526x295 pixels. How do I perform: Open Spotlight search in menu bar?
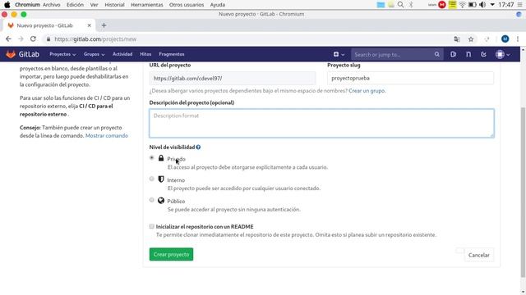point(400,5)
